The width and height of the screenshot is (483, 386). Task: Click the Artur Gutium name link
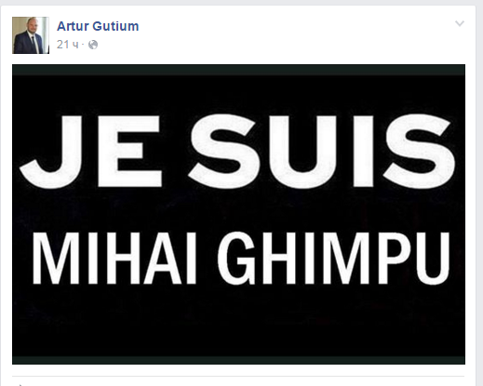(98, 26)
